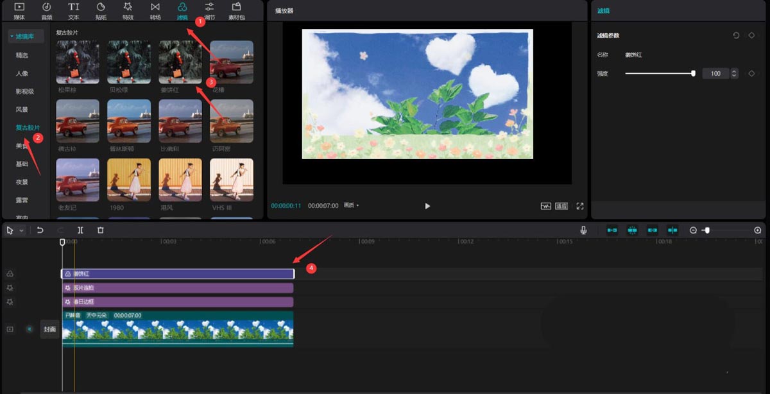Viewport: 770px width, 394px height.
Task: Toggle keyframe diamond beside 强度 slider
Action: point(751,74)
